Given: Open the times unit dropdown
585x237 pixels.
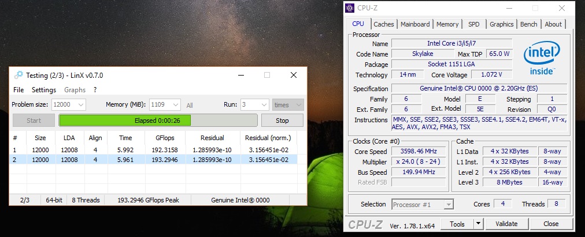Looking at the screenshot, I should coord(288,104).
